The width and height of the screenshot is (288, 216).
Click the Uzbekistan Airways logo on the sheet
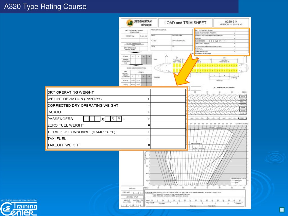[139, 23]
